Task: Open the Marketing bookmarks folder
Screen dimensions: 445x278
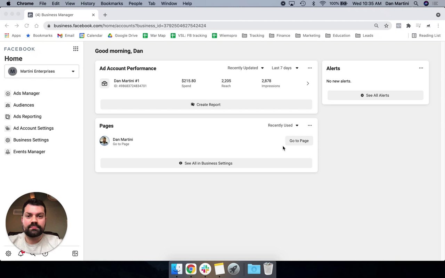Action: coord(308,35)
